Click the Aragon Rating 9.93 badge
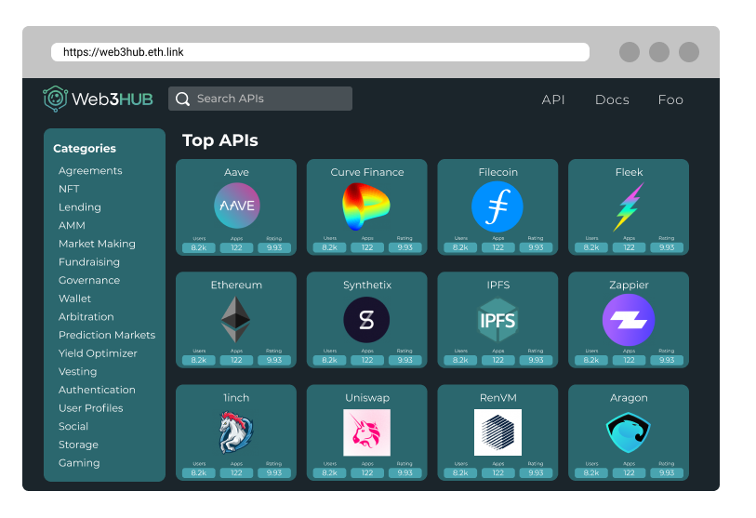The image size is (756, 518). [667, 473]
